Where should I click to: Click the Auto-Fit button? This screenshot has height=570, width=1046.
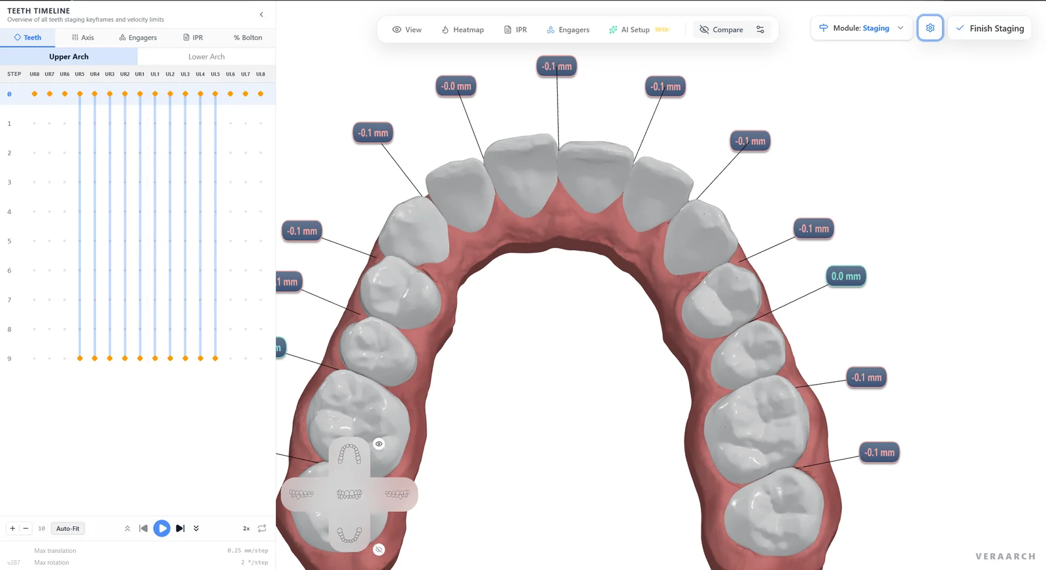point(68,528)
